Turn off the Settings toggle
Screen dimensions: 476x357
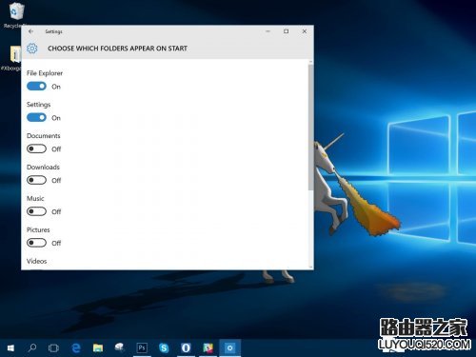pyautogui.click(x=36, y=118)
